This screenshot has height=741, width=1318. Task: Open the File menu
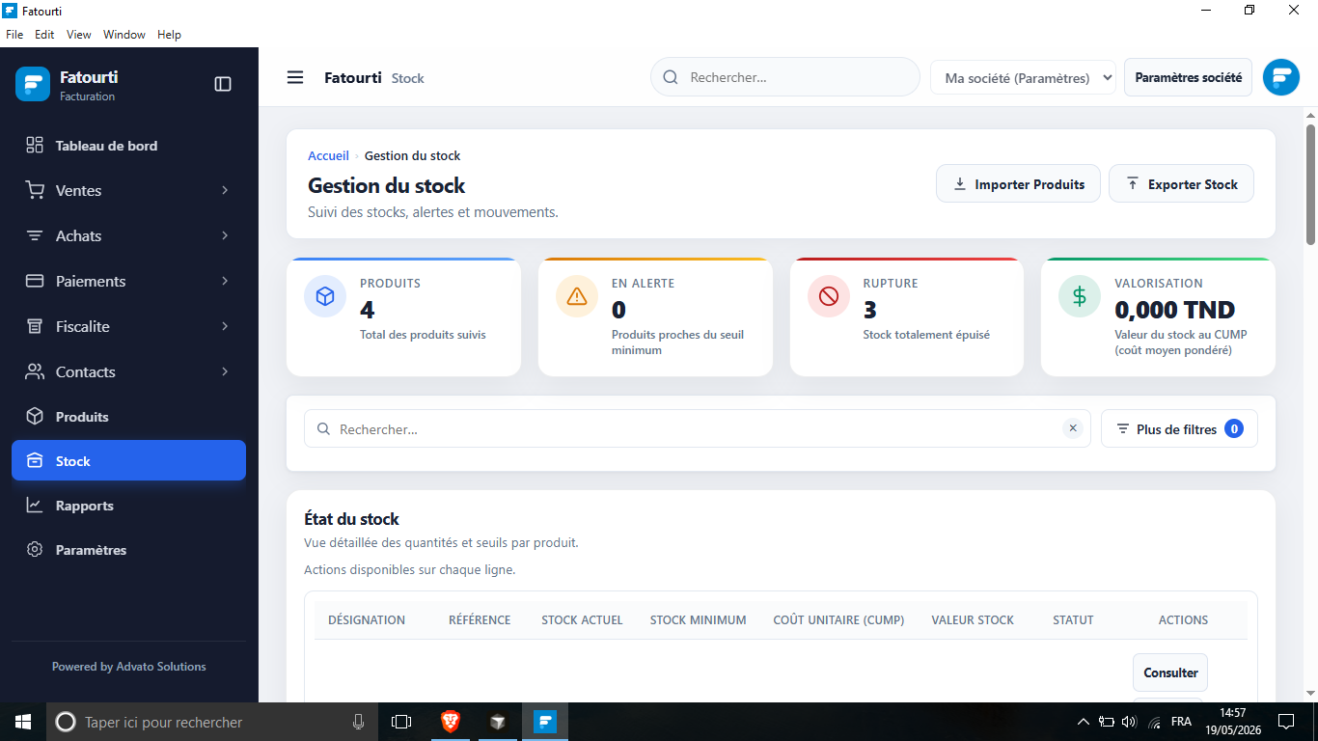14,35
